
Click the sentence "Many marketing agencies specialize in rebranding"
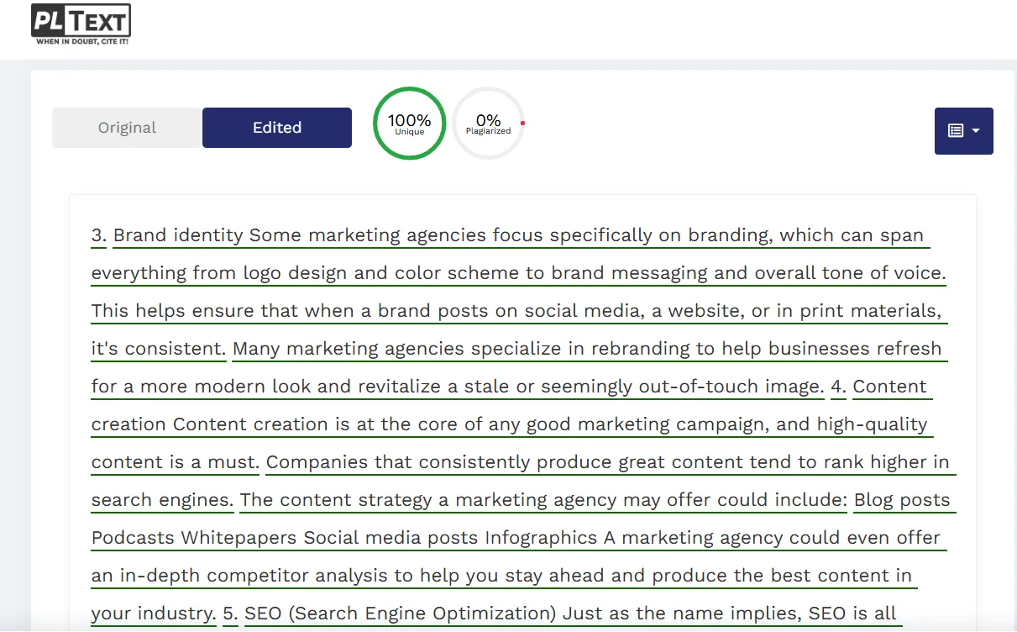point(586,349)
